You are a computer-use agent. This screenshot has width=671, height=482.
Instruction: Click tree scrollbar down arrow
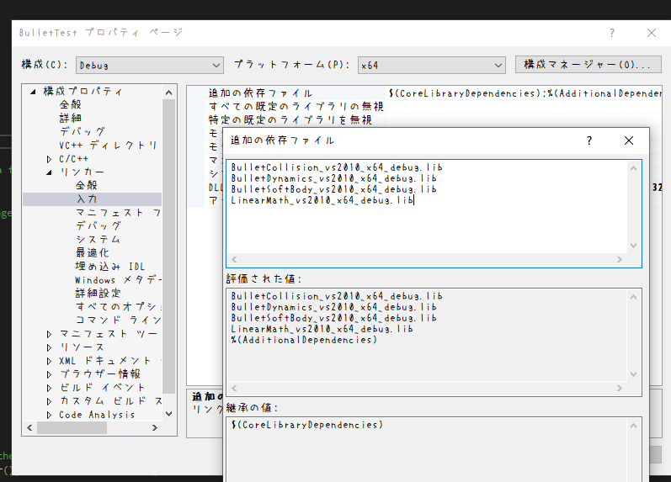point(168,414)
